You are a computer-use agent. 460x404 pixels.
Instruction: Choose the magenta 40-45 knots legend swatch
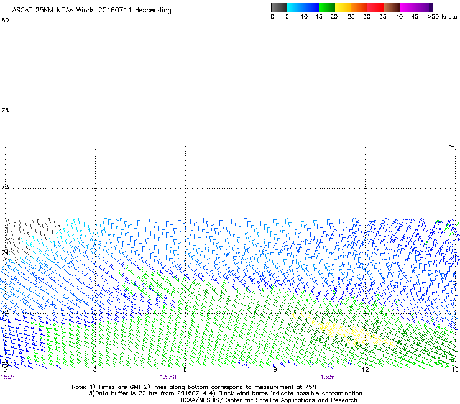[408, 7]
